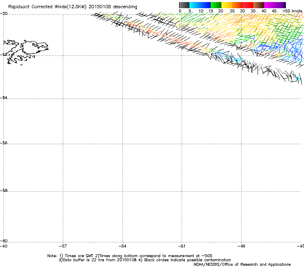Click the '-50' latitude label on left axis
This screenshot has width=304, height=267.
pyautogui.click(x=4, y=14)
